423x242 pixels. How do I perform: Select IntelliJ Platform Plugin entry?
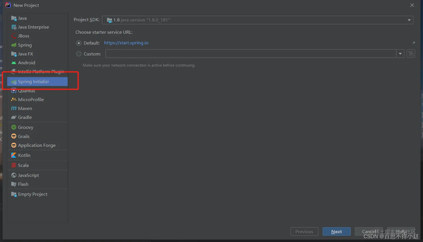pos(37,71)
